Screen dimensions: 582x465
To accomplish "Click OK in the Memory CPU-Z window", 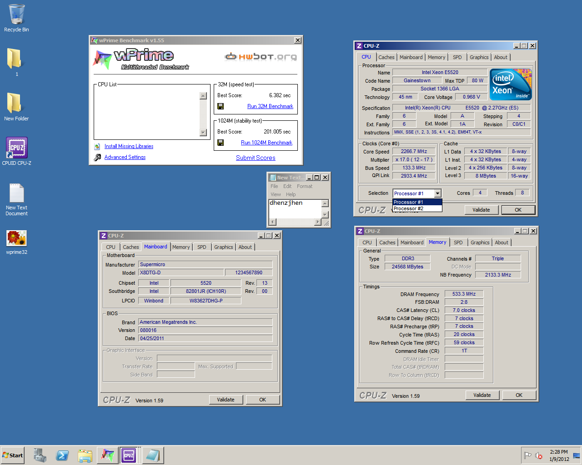I will click(519, 395).
